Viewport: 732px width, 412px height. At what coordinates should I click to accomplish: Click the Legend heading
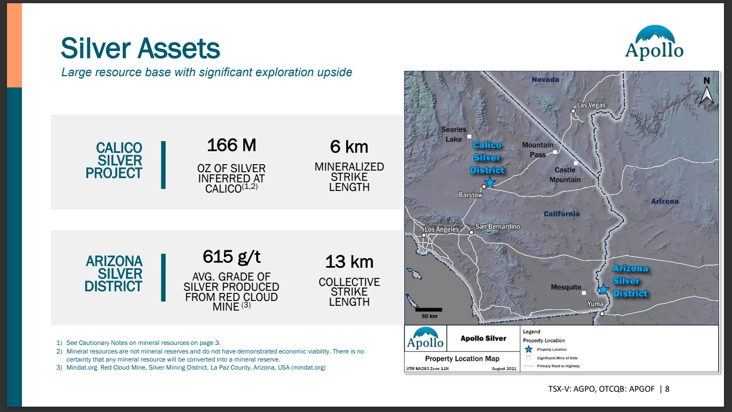click(532, 332)
